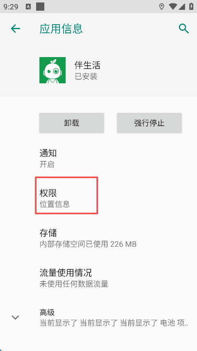The width and height of the screenshot is (197, 351).
Task: Open the 通知 notifications setting
Action: coord(98,159)
